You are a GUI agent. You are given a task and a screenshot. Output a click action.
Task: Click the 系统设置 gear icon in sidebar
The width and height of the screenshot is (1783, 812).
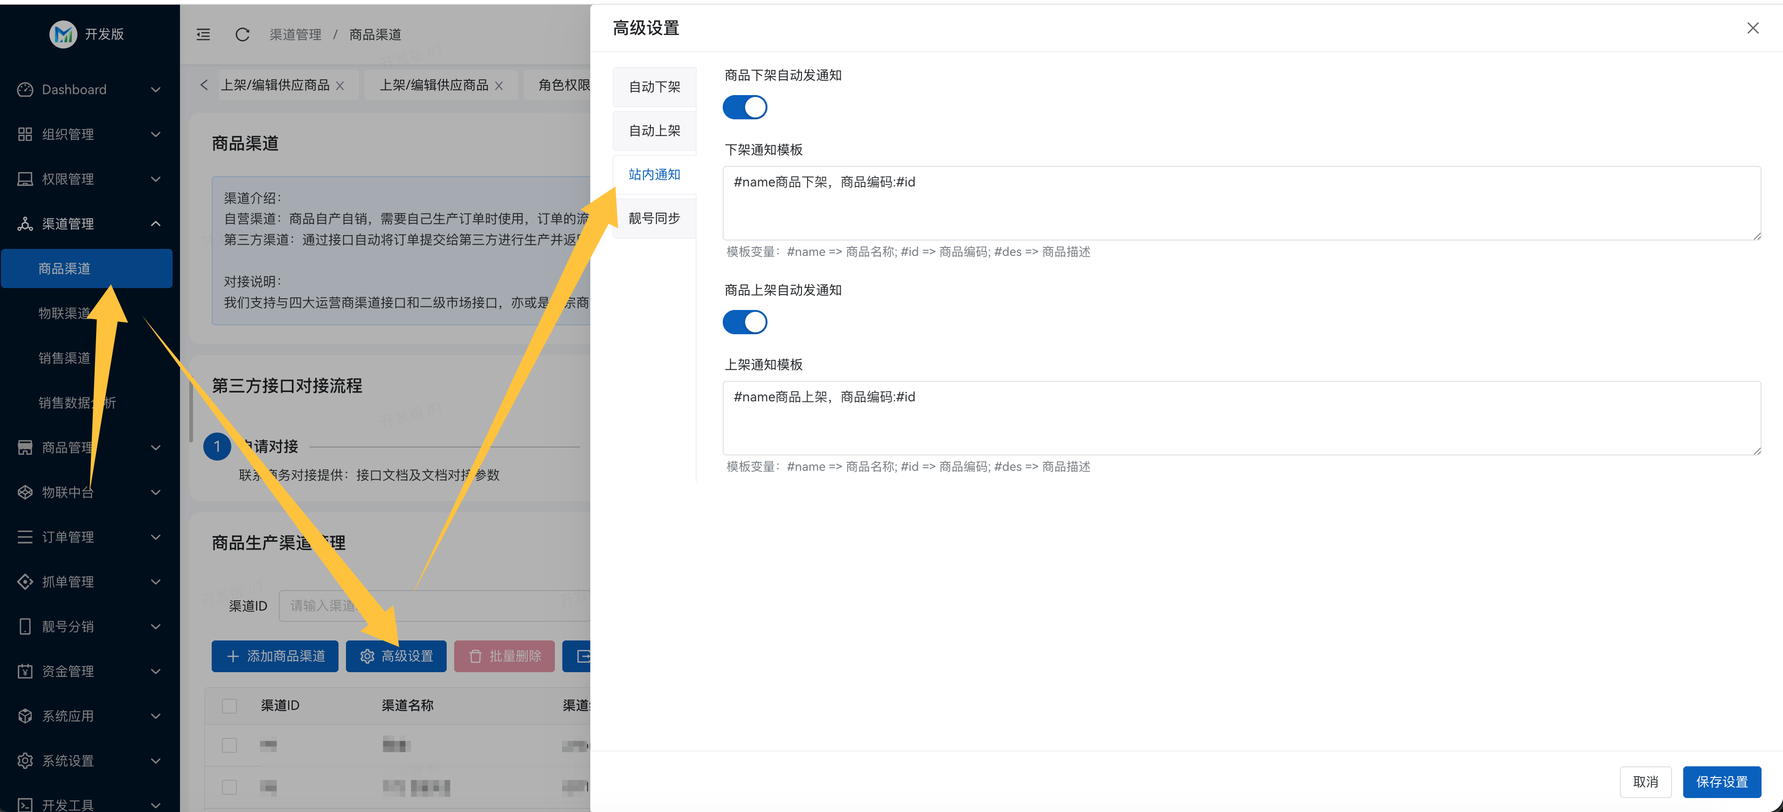point(25,761)
